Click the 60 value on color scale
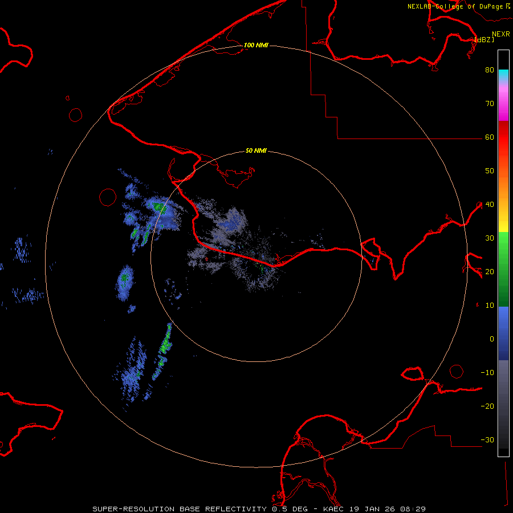513x513 pixels. pyautogui.click(x=490, y=137)
